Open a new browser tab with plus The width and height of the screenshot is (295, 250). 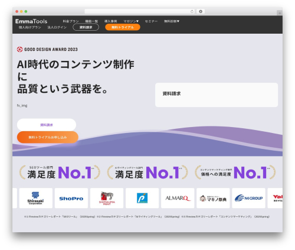(280, 13)
